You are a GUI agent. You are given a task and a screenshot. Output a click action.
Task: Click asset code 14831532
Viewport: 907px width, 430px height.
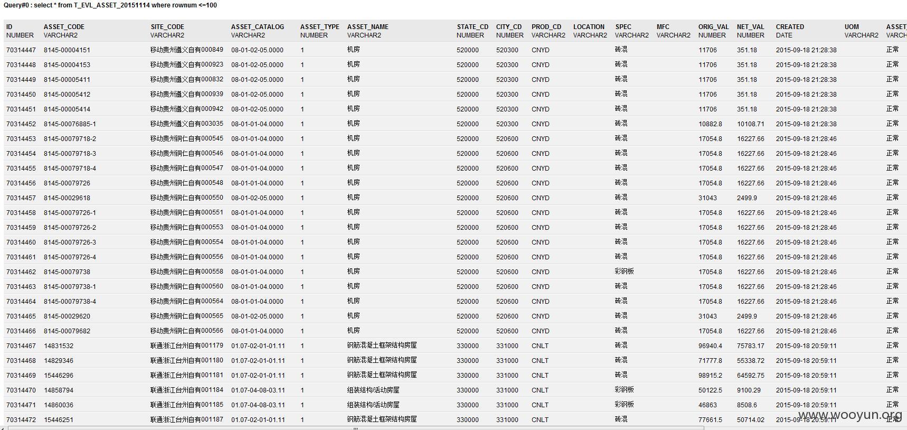59,346
